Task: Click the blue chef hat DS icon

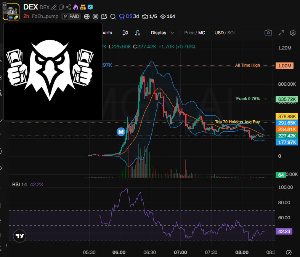Action: click(x=122, y=17)
